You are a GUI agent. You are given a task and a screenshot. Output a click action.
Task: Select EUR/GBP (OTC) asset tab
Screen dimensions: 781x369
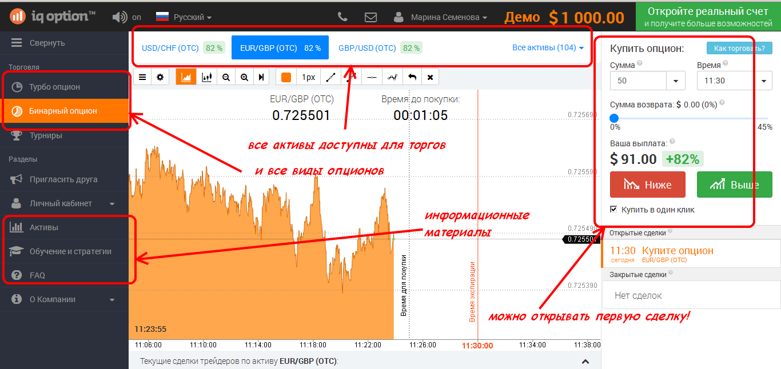280,47
